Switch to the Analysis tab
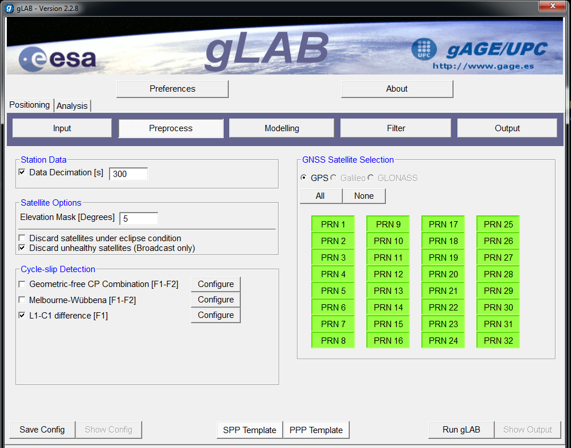Viewport: 571px width, 448px height. tap(72, 106)
